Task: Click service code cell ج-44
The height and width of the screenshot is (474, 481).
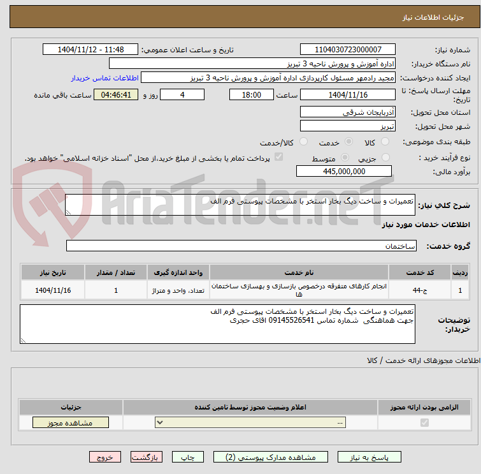Action: 420,290
